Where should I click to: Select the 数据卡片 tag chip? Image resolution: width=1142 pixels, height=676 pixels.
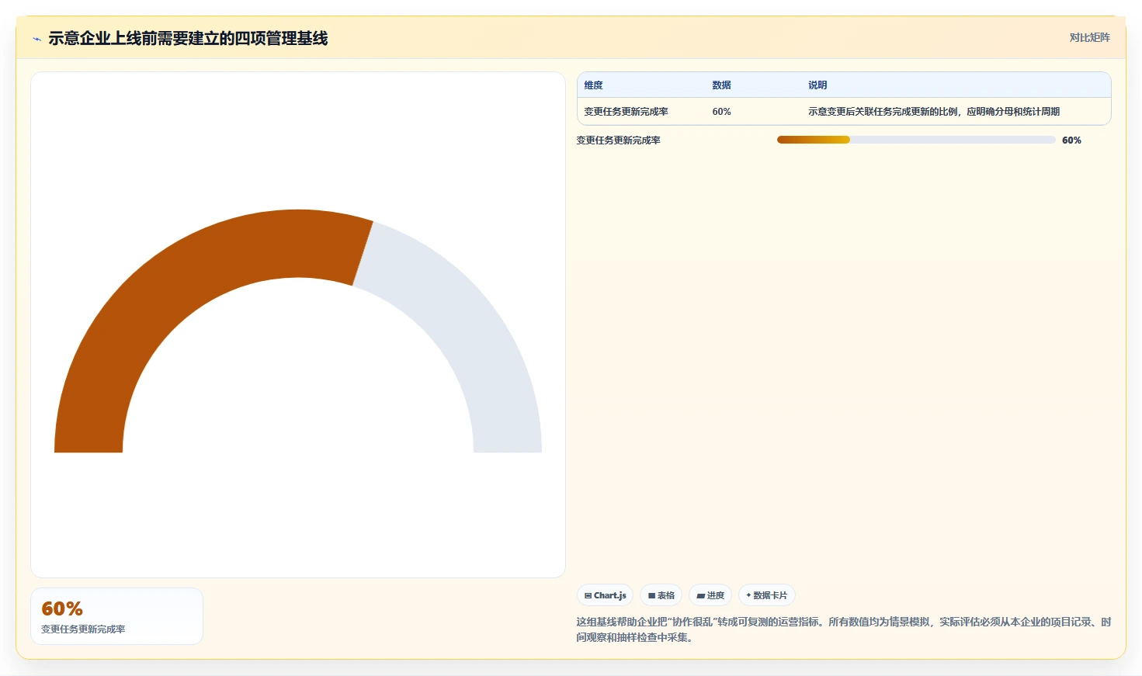coord(766,595)
